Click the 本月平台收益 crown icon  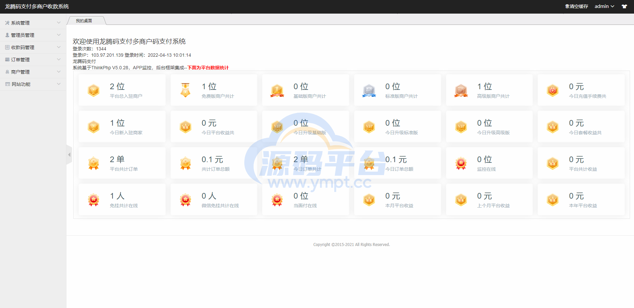click(x=369, y=200)
